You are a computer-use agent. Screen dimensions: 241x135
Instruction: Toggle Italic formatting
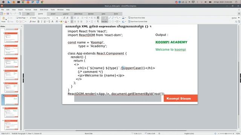point(41,22)
